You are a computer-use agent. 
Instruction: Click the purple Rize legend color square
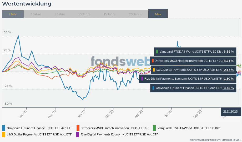coord(78,134)
